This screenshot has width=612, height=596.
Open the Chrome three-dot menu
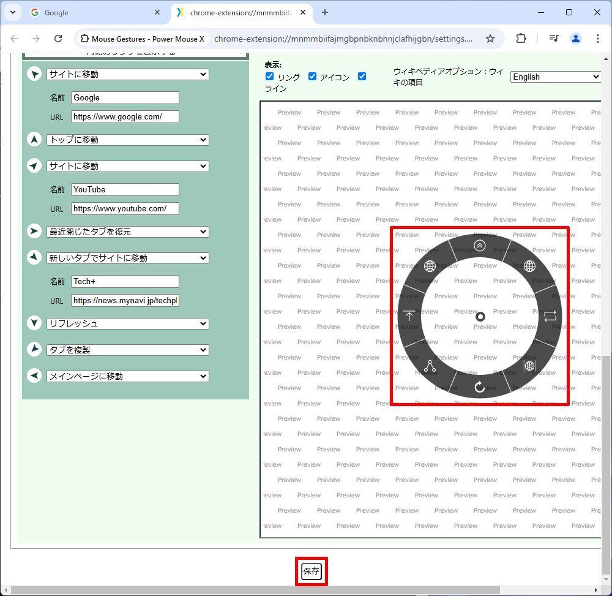point(597,39)
